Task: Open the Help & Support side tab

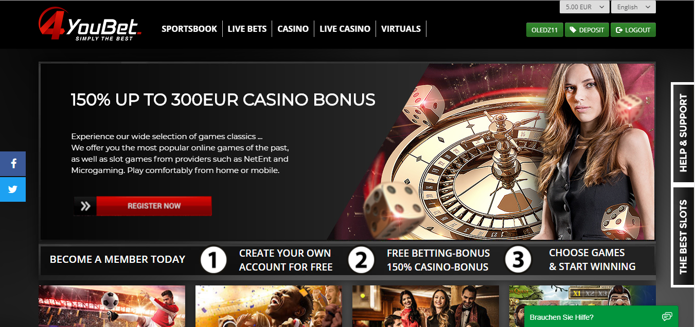Action: [683, 132]
